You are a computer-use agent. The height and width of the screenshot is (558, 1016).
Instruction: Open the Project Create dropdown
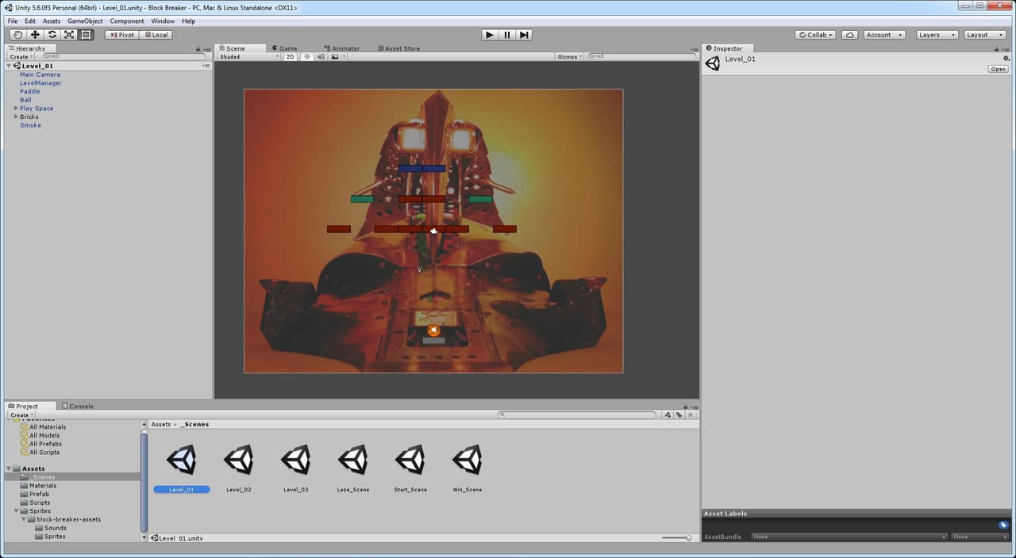(x=21, y=415)
